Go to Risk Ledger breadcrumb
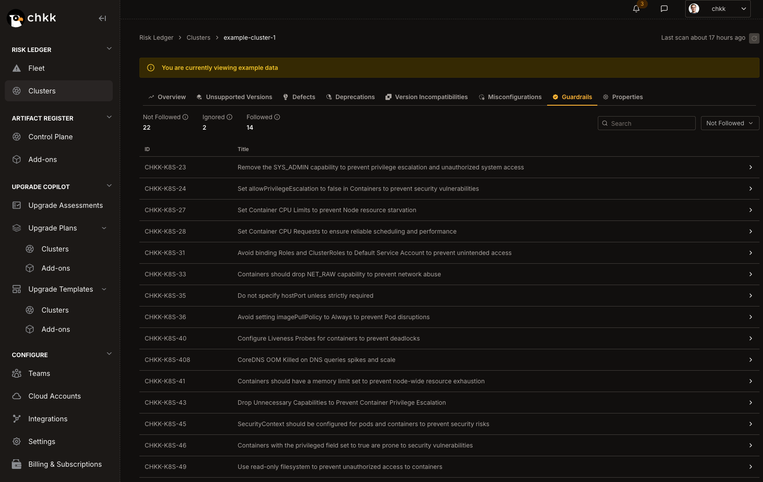Image resolution: width=763 pixels, height=482 pixels. [156, 38]
